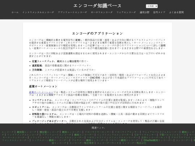
Task: Open the 日本語 language dropdown
Action: (152, 6)
